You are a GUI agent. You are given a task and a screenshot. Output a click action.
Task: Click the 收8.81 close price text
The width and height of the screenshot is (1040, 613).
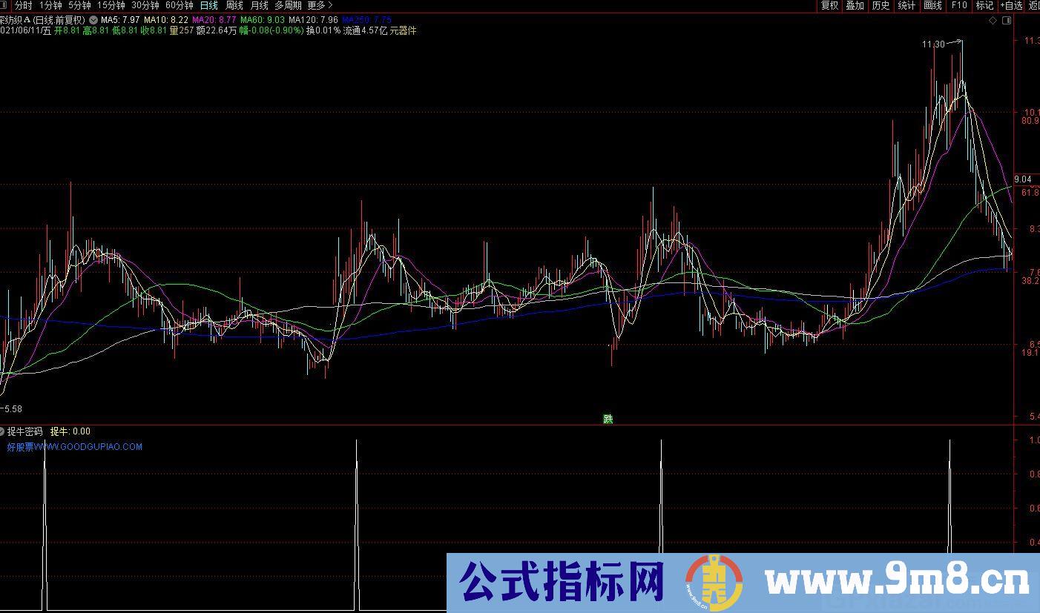click(153, 31)
